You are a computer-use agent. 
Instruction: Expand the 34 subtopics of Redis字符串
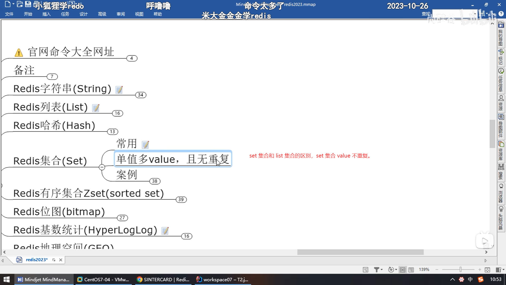pyautogui.click(x=140, y=95)
